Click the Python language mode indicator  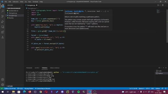158,89
